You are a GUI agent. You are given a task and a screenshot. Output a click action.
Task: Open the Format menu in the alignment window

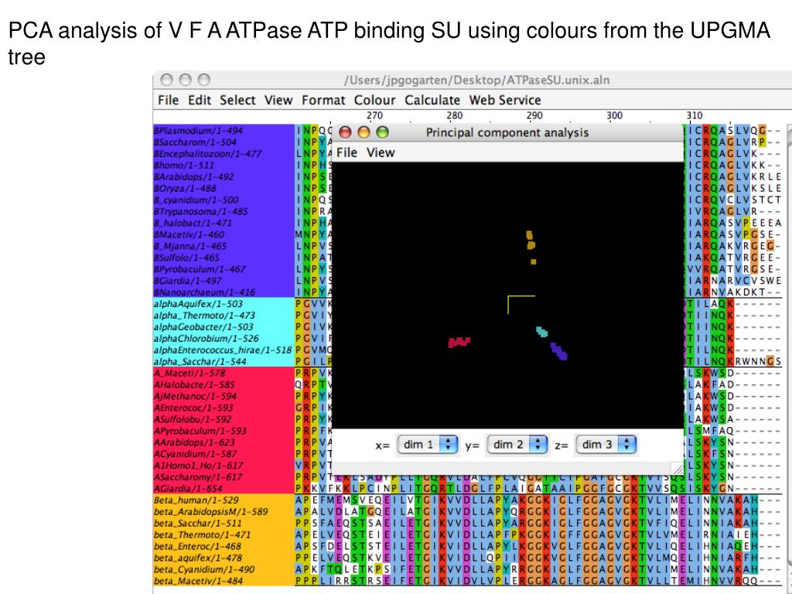click(323, 100)
